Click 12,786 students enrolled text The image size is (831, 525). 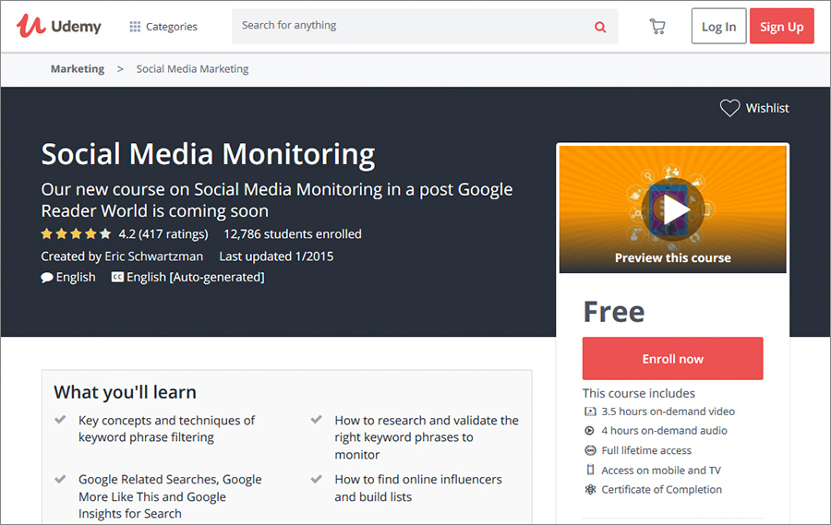point(293,234)
